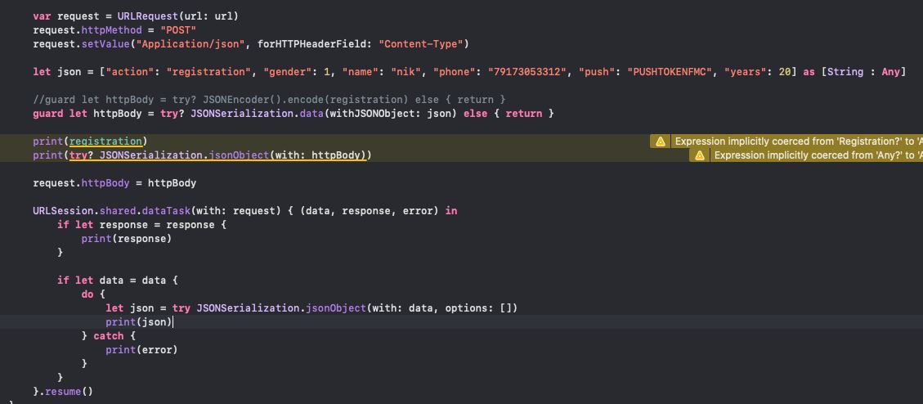
Task: Click the "push" dictionary key
Action: (x=597, y=72)
